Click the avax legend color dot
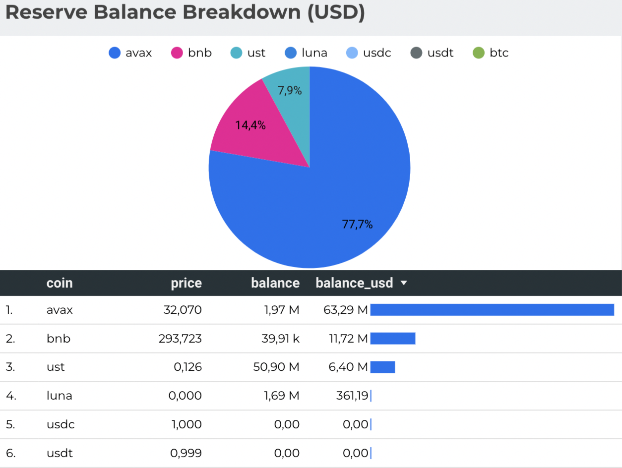622x468 pixels. 115,53
